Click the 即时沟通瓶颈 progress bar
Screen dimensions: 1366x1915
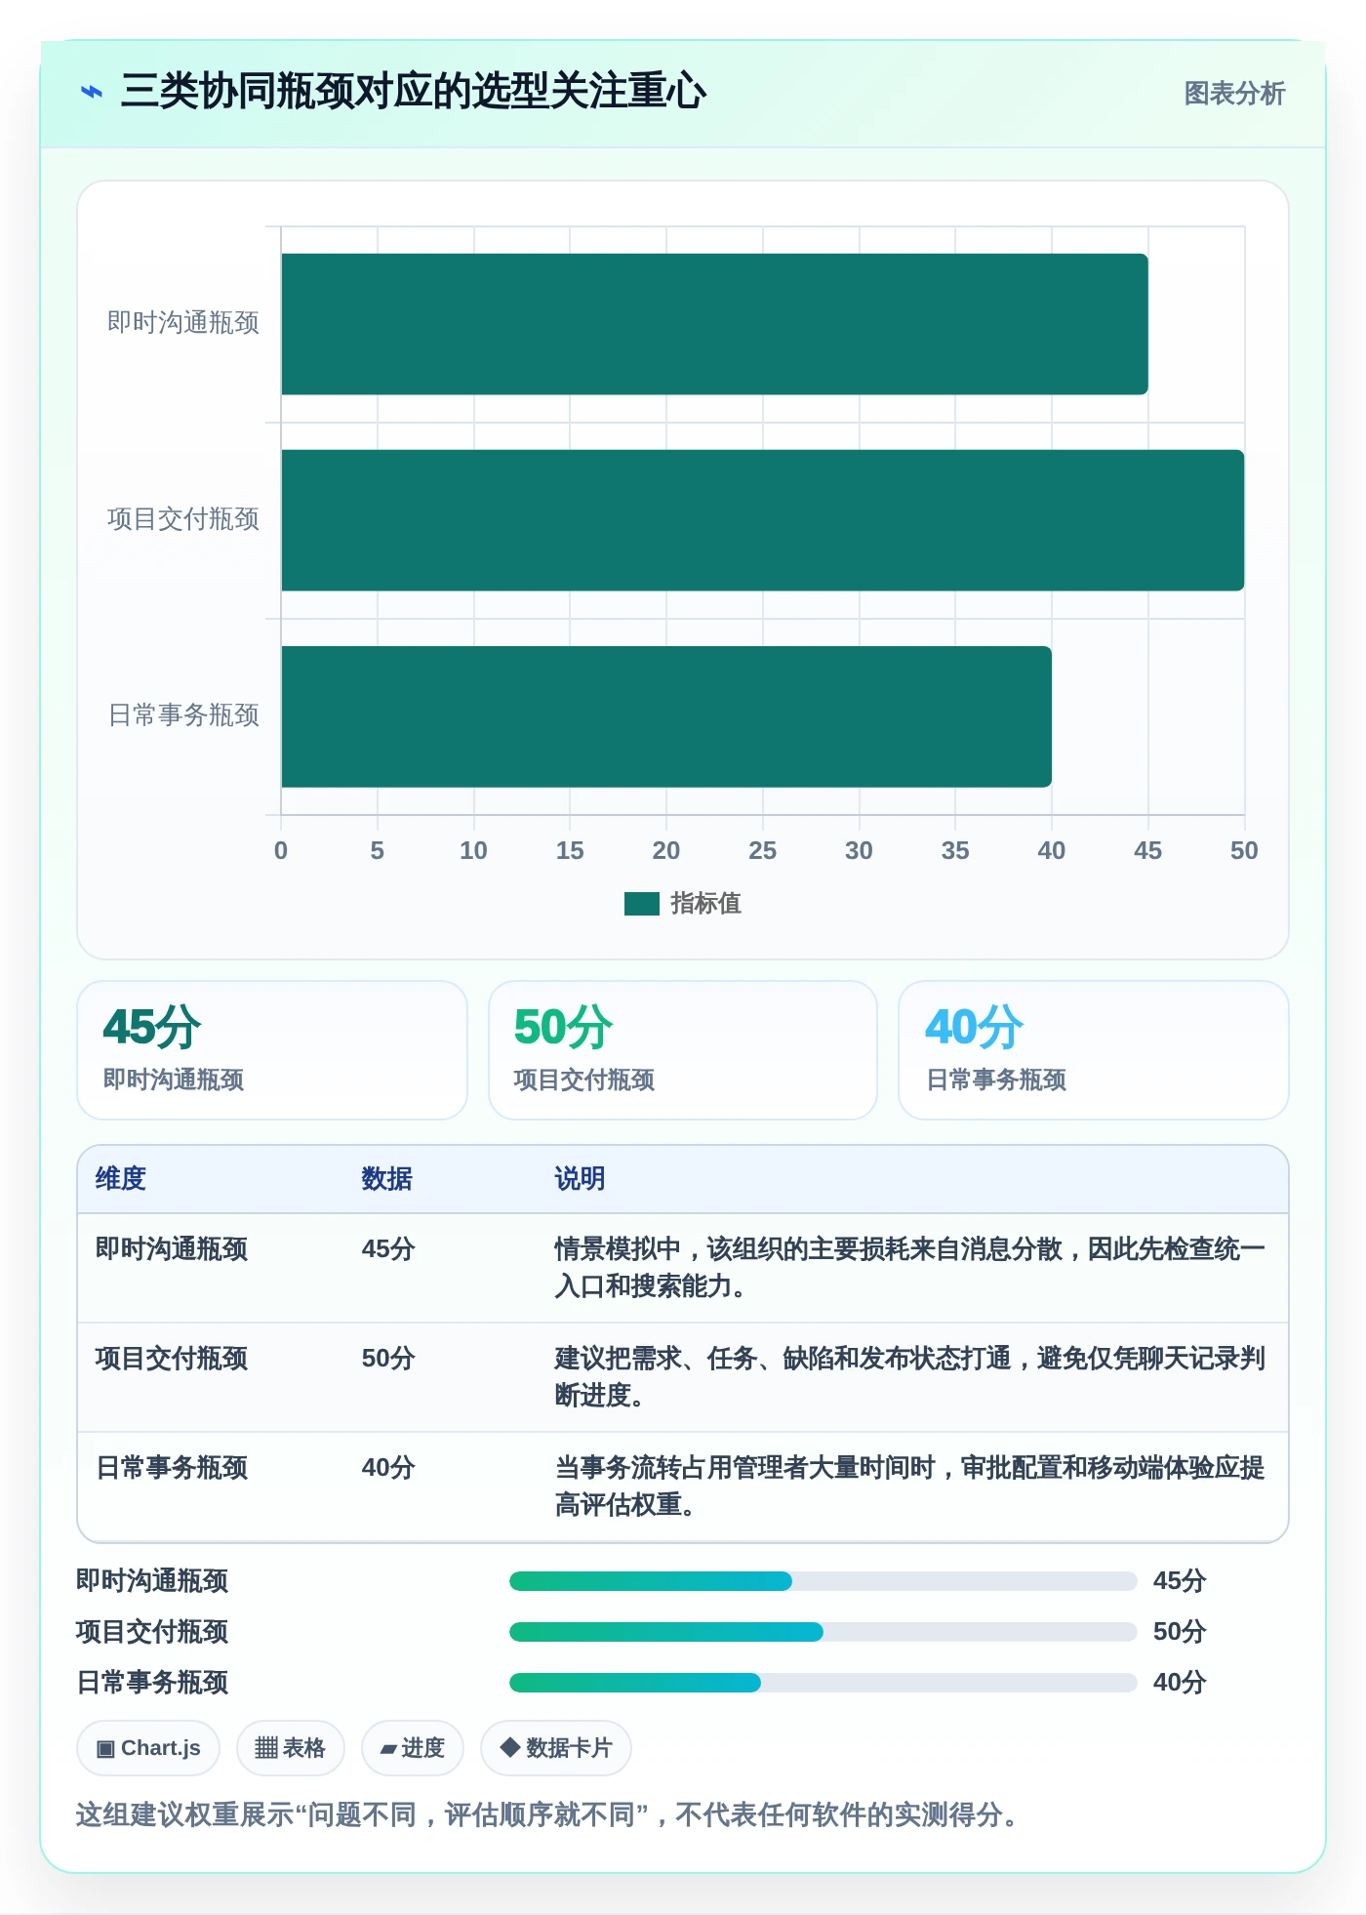(824, 1581)
